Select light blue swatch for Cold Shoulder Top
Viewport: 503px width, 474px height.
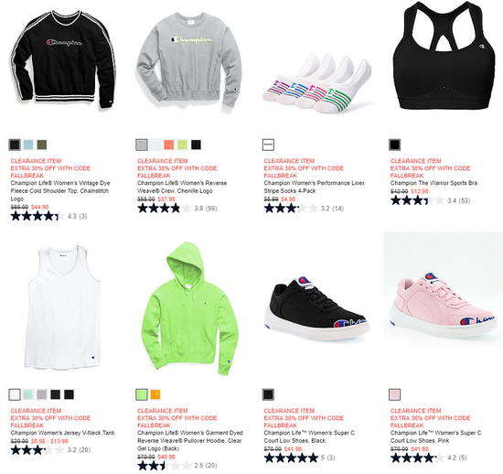pos(28,145)
